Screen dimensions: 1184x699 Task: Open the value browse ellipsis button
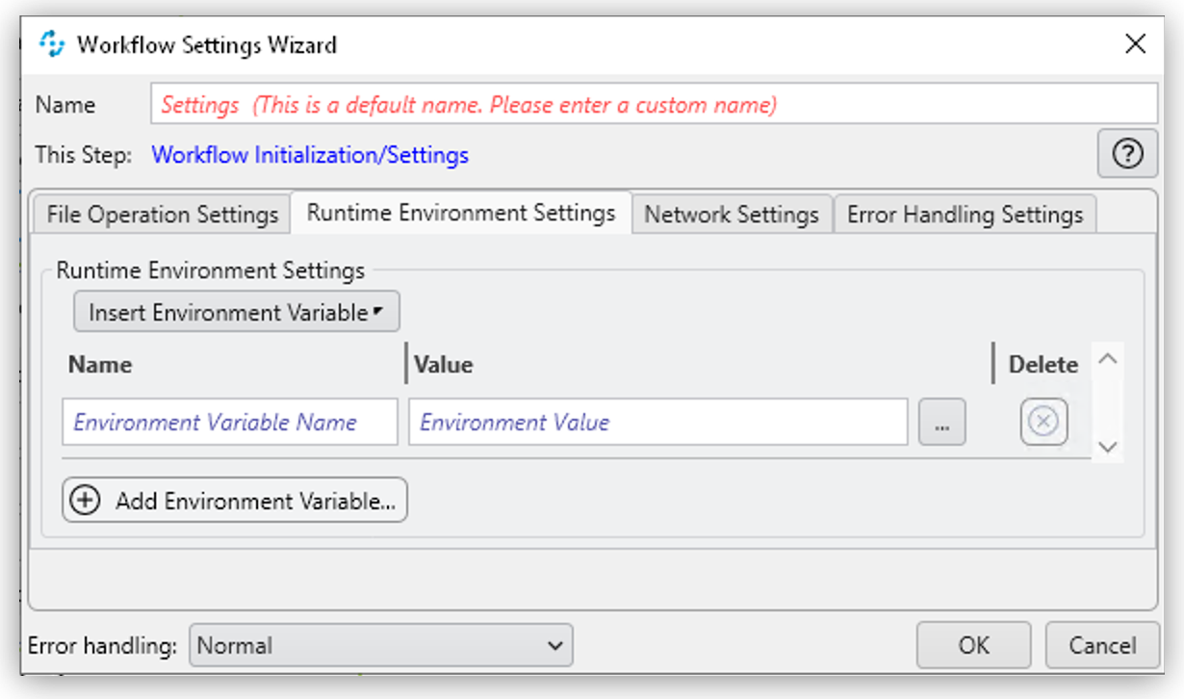[x=941, y=422]
